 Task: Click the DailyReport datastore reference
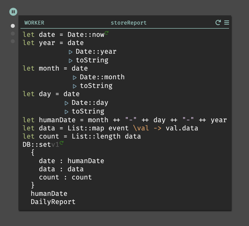[x=53, y=202]
